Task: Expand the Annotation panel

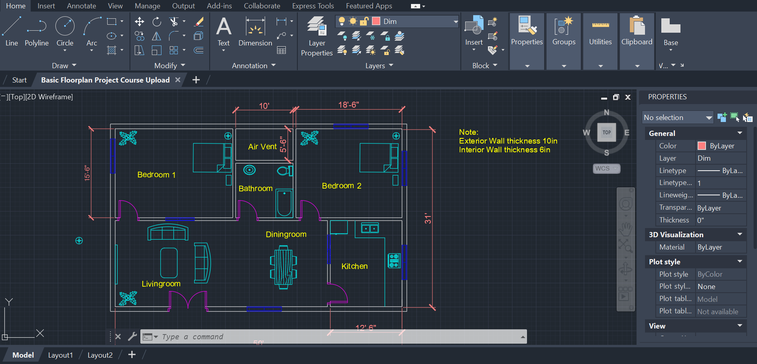Action: click(x=254, y=65)
